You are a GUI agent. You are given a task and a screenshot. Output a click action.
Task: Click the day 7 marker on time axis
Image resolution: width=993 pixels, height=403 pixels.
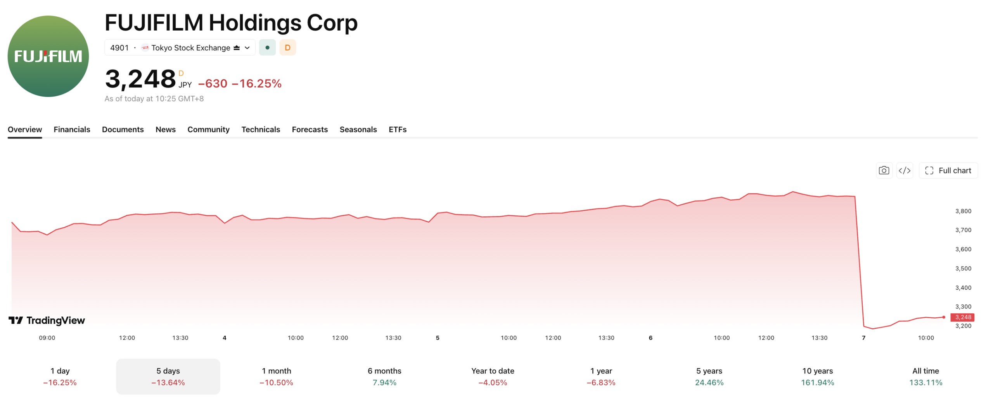point(863,338)
